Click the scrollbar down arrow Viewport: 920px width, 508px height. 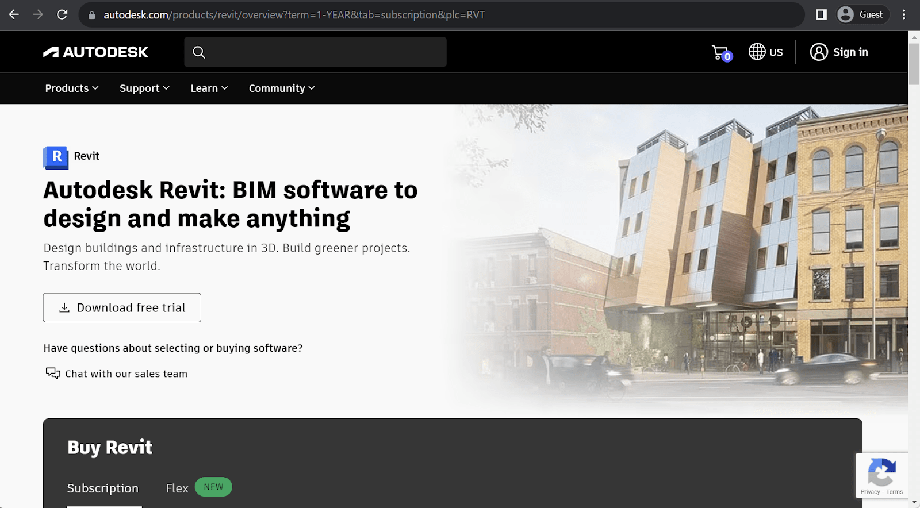(x=914, y=503)
